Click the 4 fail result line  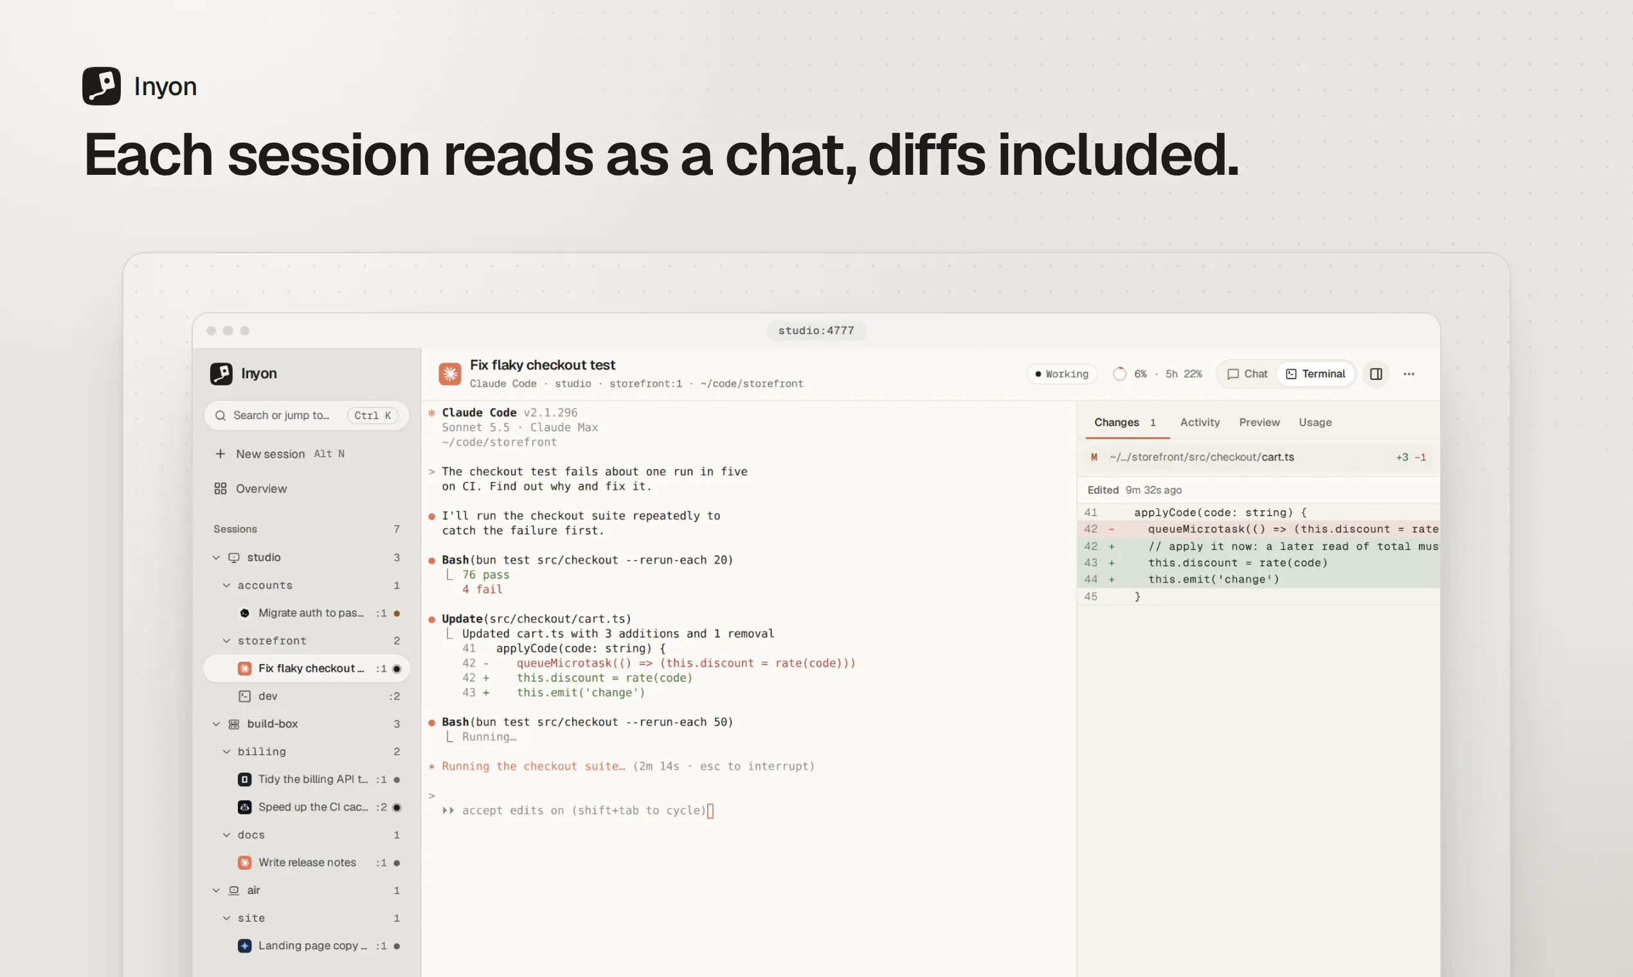point(482,589)
